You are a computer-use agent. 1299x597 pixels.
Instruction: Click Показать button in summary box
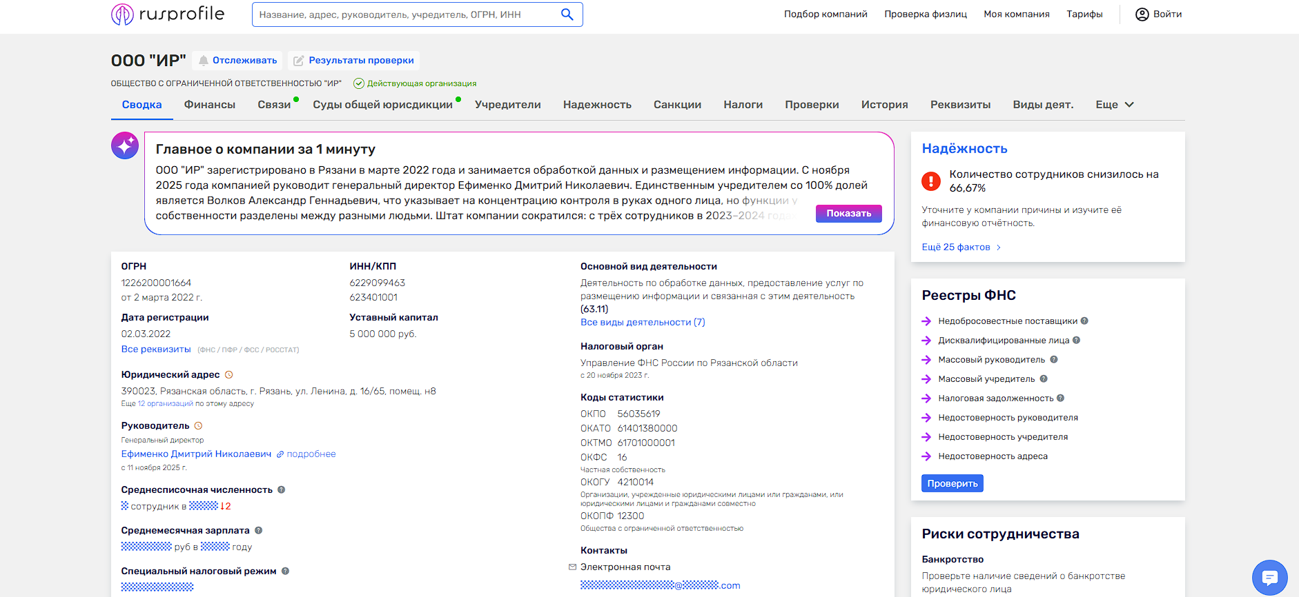(x=849, y=214)
